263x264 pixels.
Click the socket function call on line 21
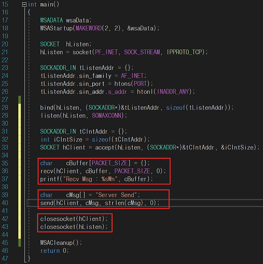click(82, 52)
